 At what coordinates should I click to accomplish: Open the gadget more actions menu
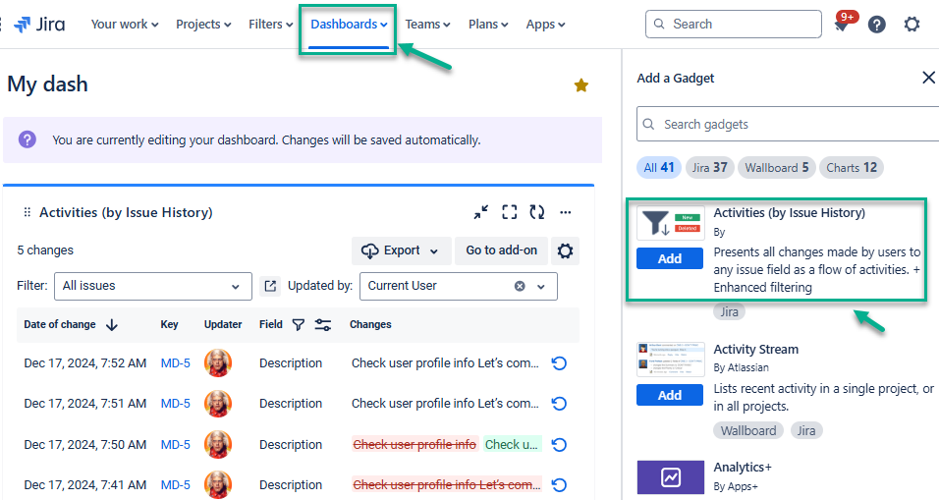point(566,212)
